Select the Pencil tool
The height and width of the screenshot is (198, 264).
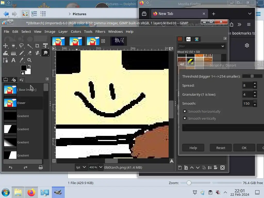click(21, 53)
